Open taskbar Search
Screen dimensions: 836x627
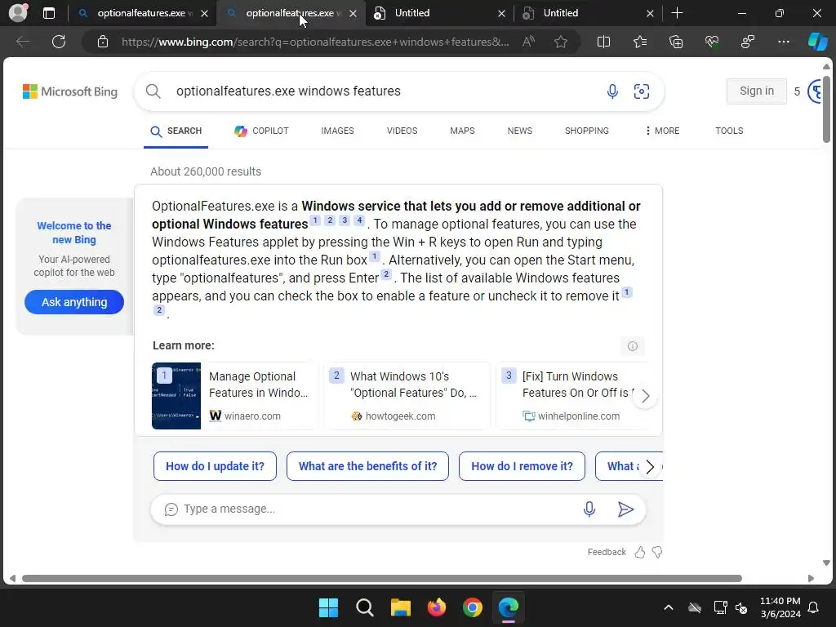pyautogui.click(x=365, y=607)
